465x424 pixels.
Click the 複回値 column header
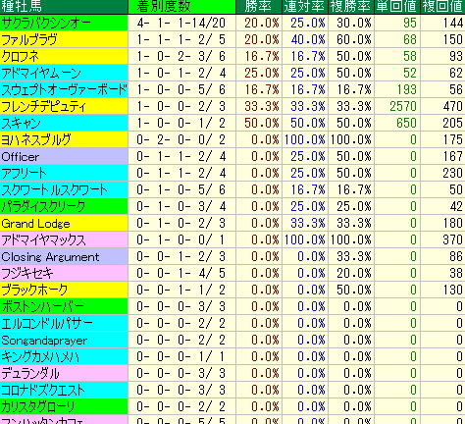point(442,7)
